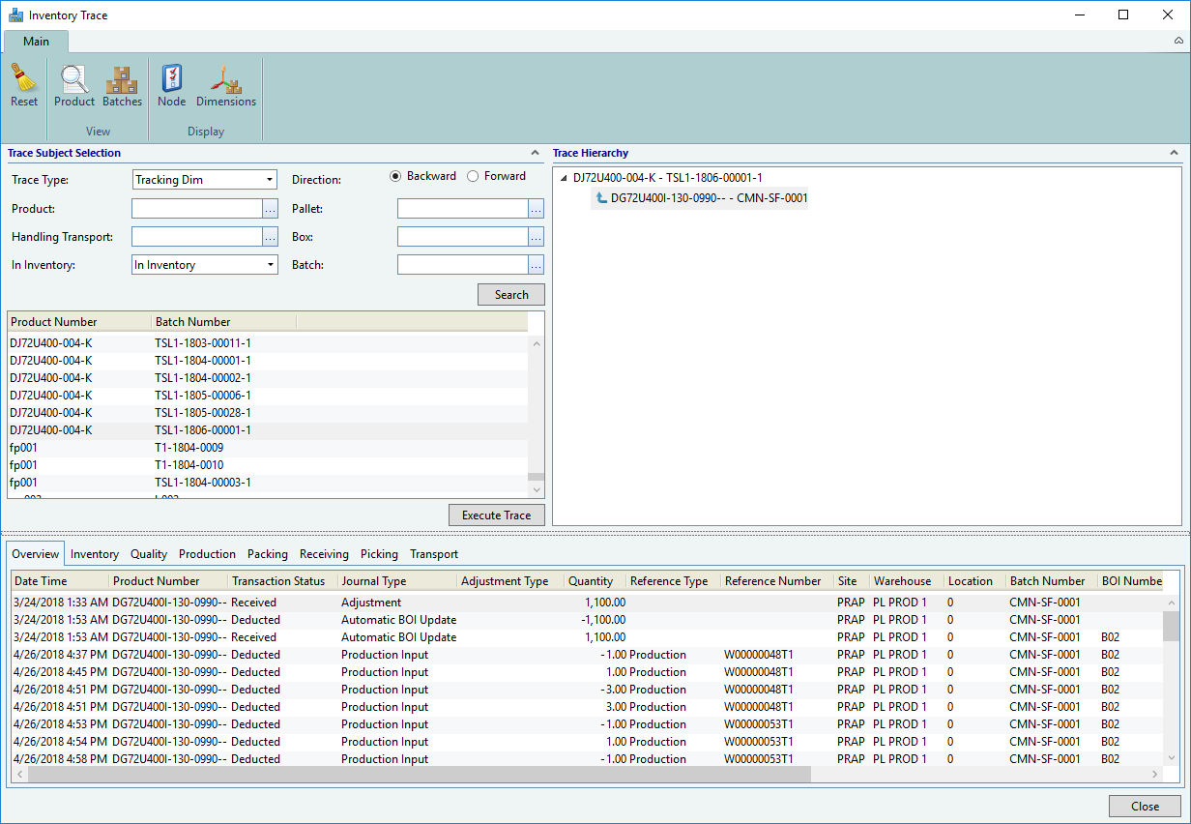This screenshot has height=824, width=1191.
Task: Click the Pallet input field
Action: coord(463,209)
